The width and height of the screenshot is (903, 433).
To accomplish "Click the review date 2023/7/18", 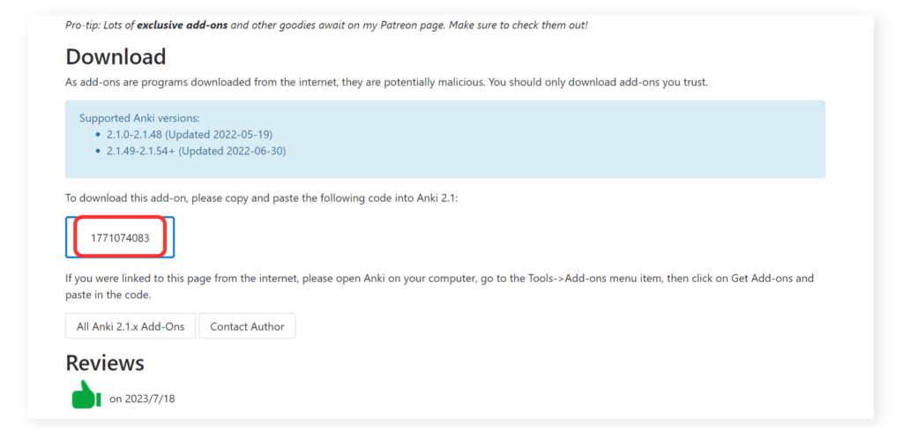I will pyautogui.click(x=142, y=399).
